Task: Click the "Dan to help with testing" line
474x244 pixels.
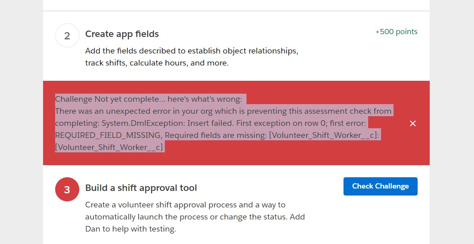Action: point(130,229)
